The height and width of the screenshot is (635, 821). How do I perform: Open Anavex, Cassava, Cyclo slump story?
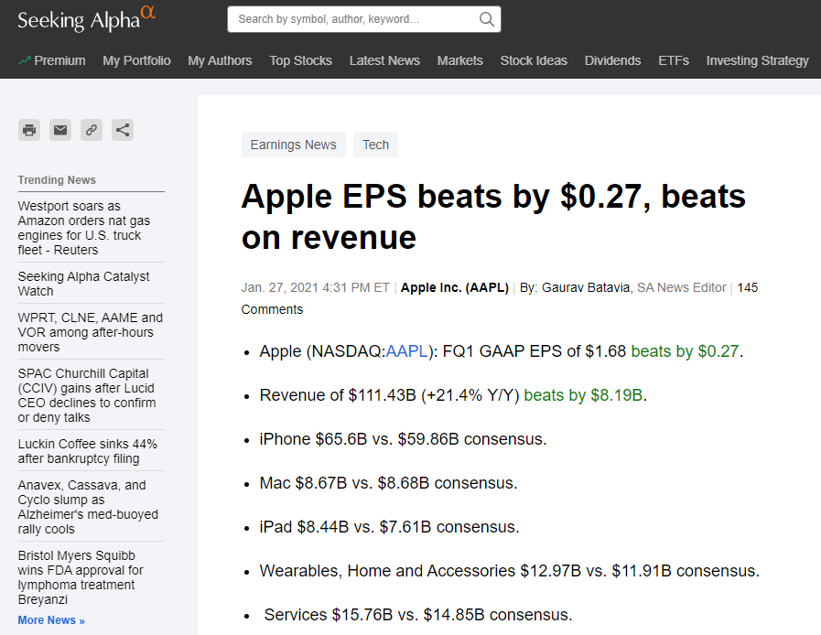tap(88, 507)
